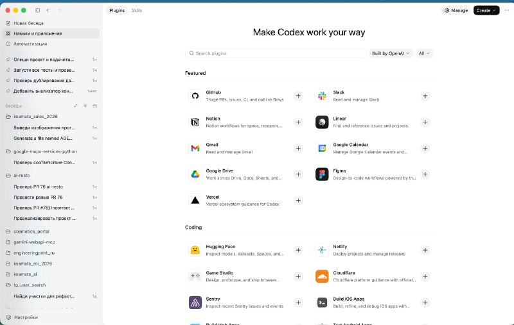This screenshot has height=325, width=514.
Task: Expand the All category dropdown
Action: tap(424, 53)
